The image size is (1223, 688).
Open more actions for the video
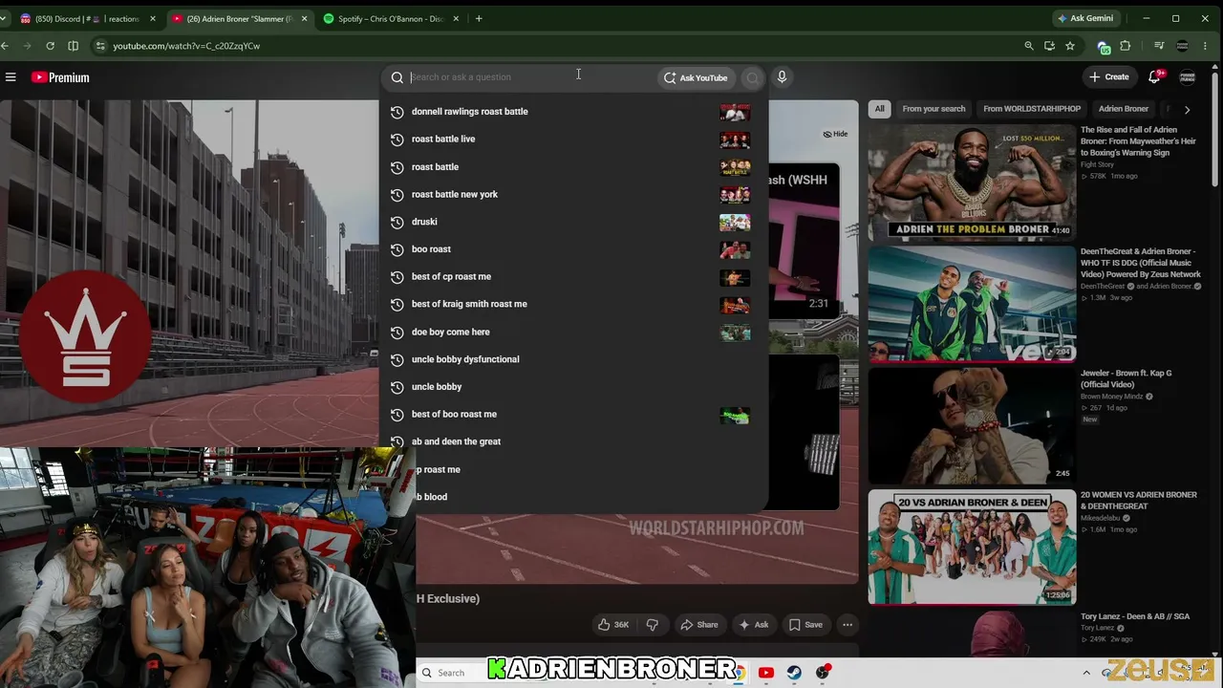point(848,625)
